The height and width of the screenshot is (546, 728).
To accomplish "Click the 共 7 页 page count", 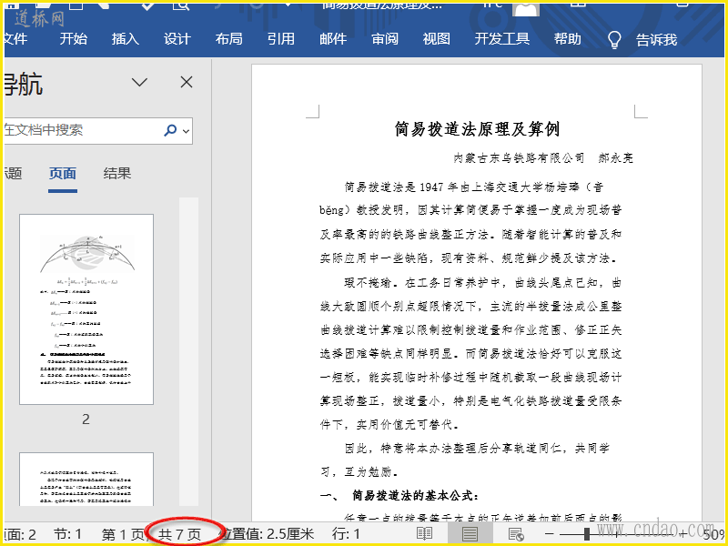I will (x=179, y=534).
